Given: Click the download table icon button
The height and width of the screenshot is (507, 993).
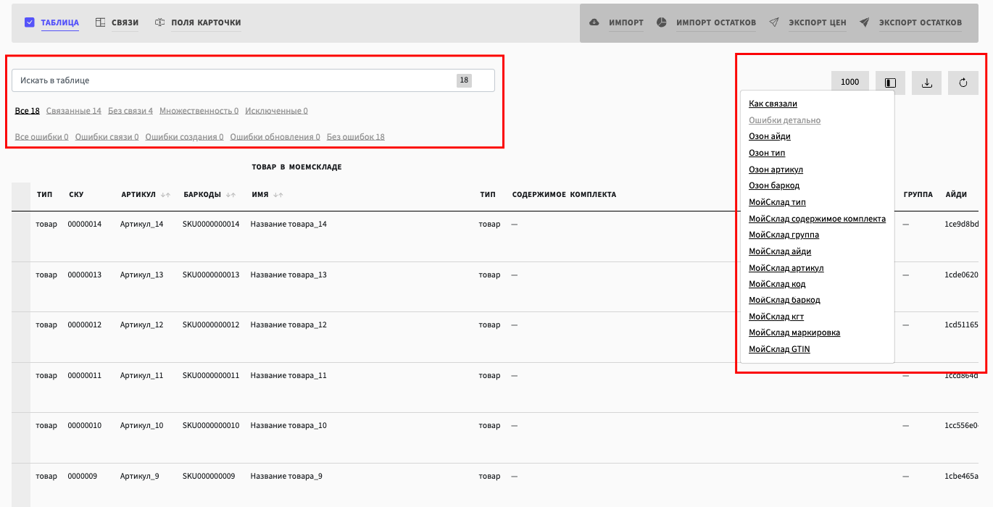Looking at the screenshot, I should [926, 83].
